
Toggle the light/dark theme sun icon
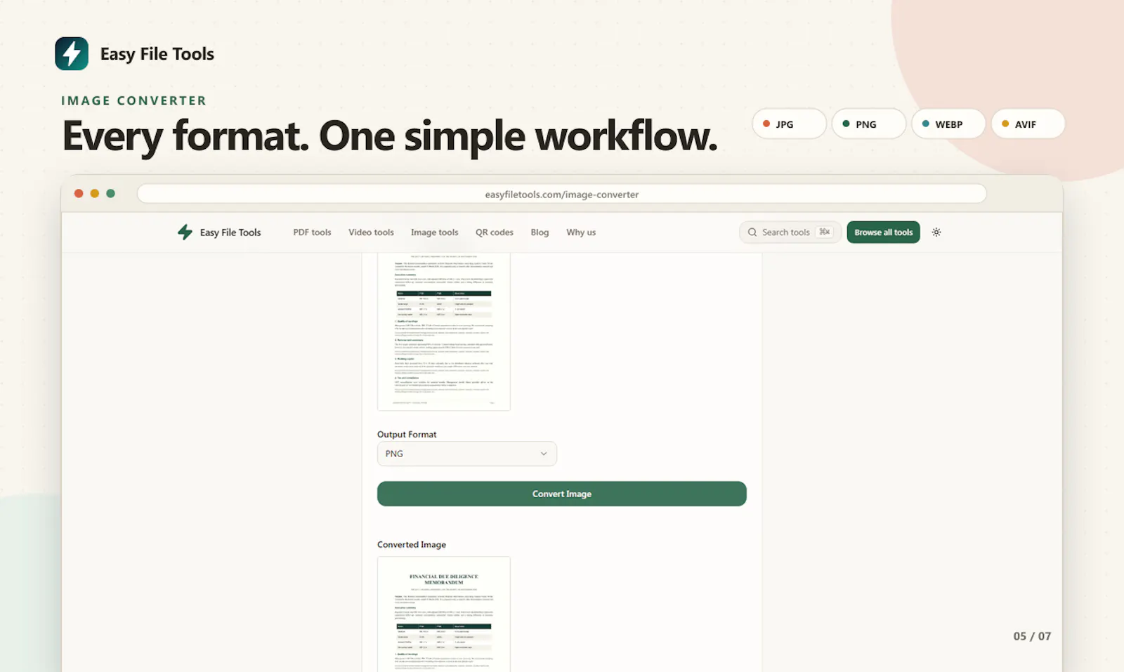tap(936, 232)
